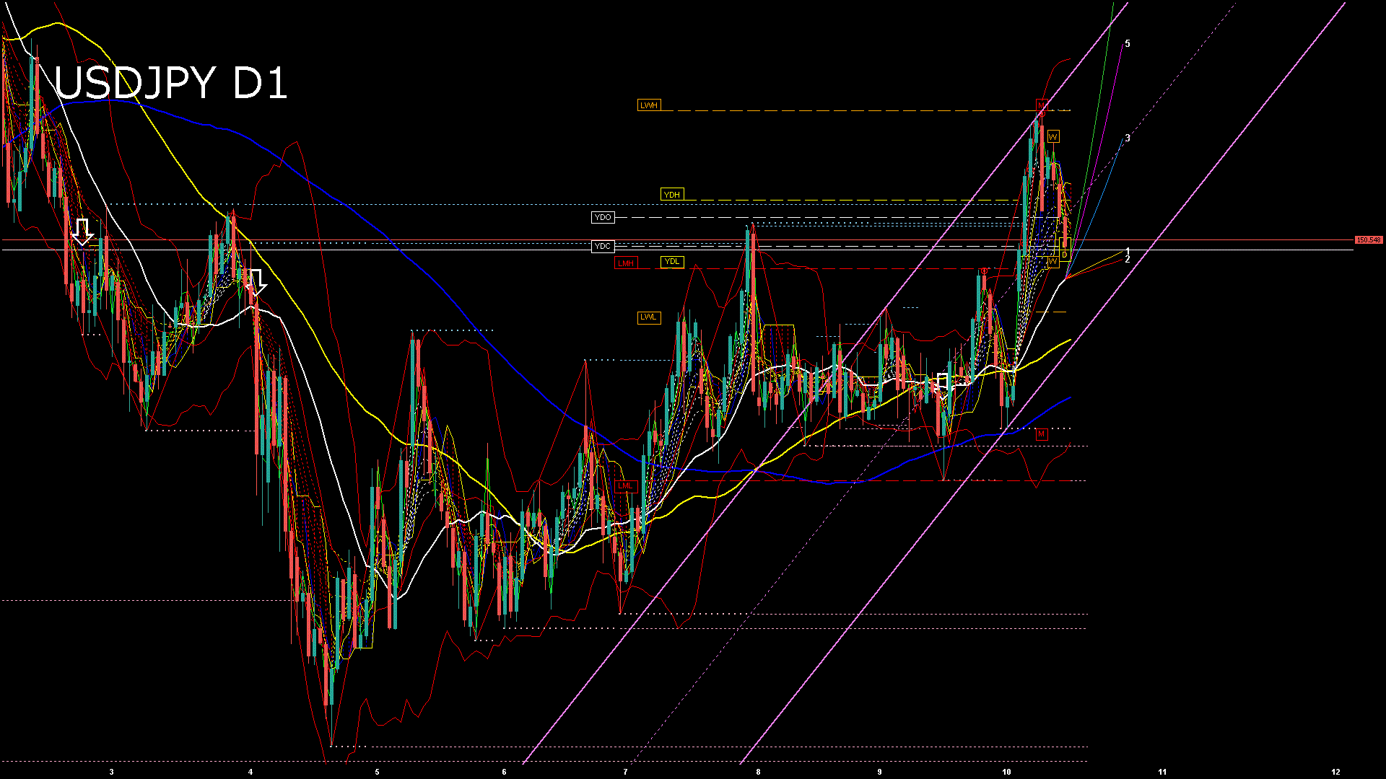Click the red LML level label

tap(625, 486)
